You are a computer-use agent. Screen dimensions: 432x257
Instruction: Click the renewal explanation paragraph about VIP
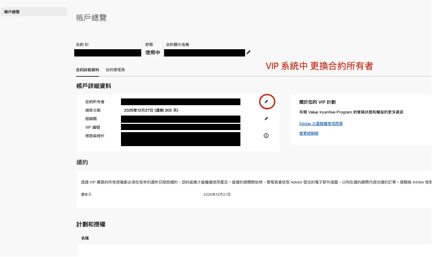pyautogui.click(x=256, y=182)
